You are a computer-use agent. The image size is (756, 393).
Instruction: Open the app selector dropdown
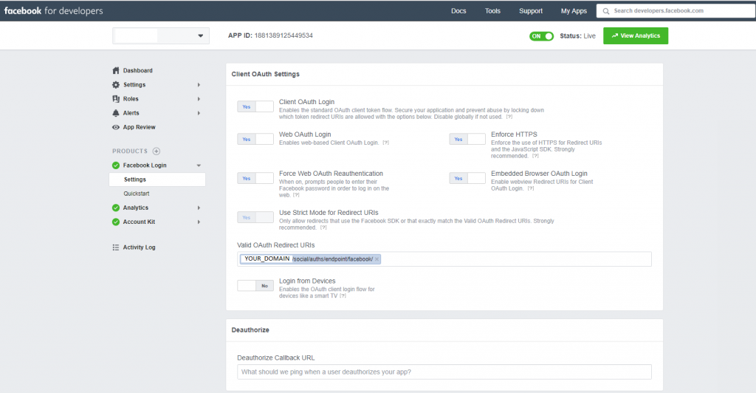pos(161,35)
